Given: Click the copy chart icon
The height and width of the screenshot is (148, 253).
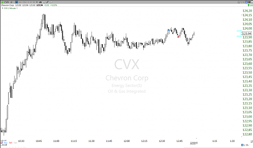Looking at the screenshot, I should [x=51, y=2].
